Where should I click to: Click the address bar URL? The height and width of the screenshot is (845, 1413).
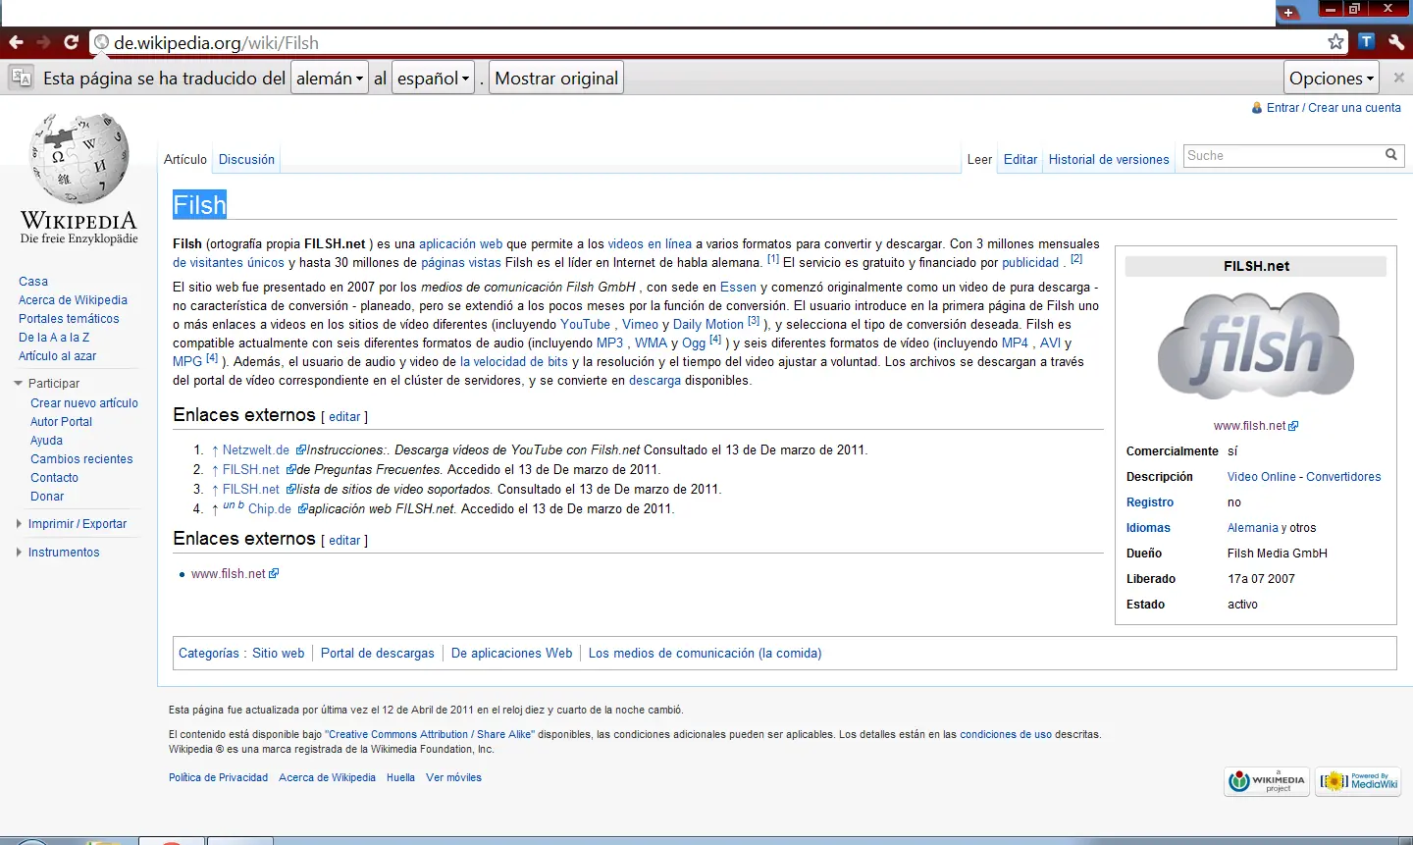click(x=216, y=42)
